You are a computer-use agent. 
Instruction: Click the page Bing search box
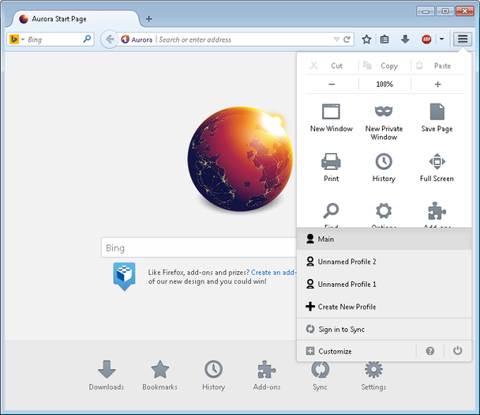(x=199, y=247)
